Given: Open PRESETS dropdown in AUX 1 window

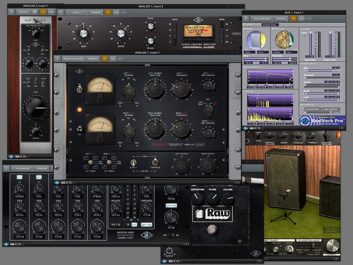Looking at the screenshot, I should [281, 19].
